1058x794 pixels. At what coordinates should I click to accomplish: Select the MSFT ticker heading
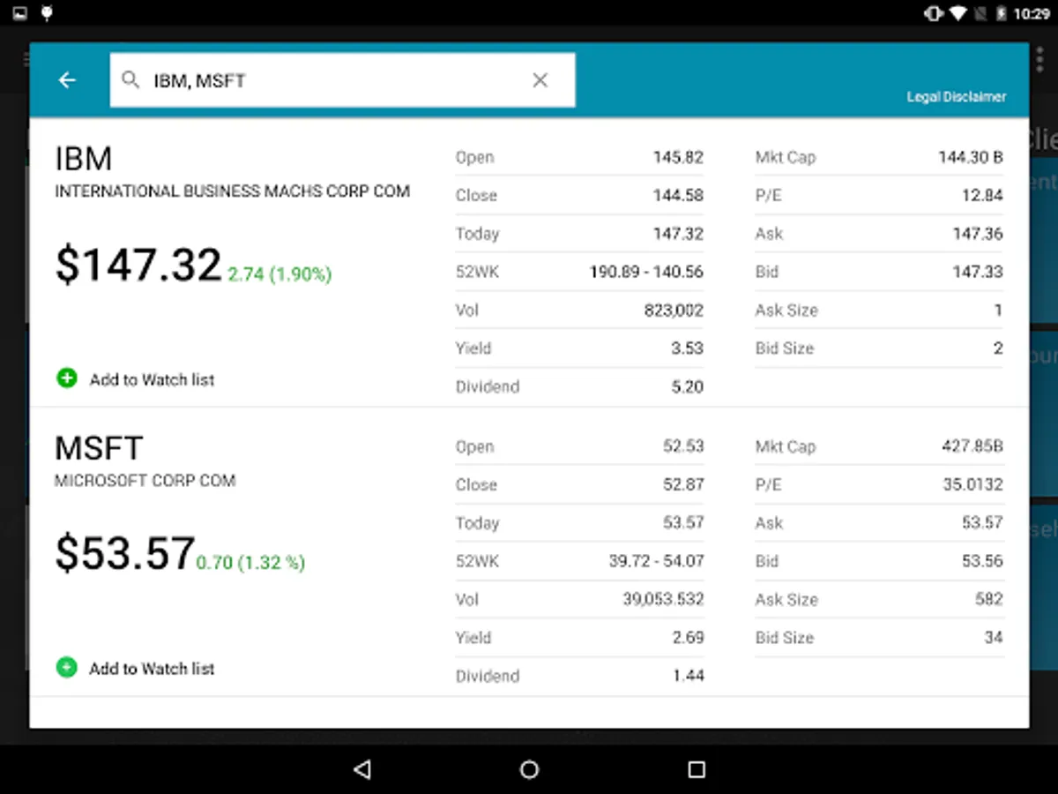pyautogui.click(x=99, y=448)
